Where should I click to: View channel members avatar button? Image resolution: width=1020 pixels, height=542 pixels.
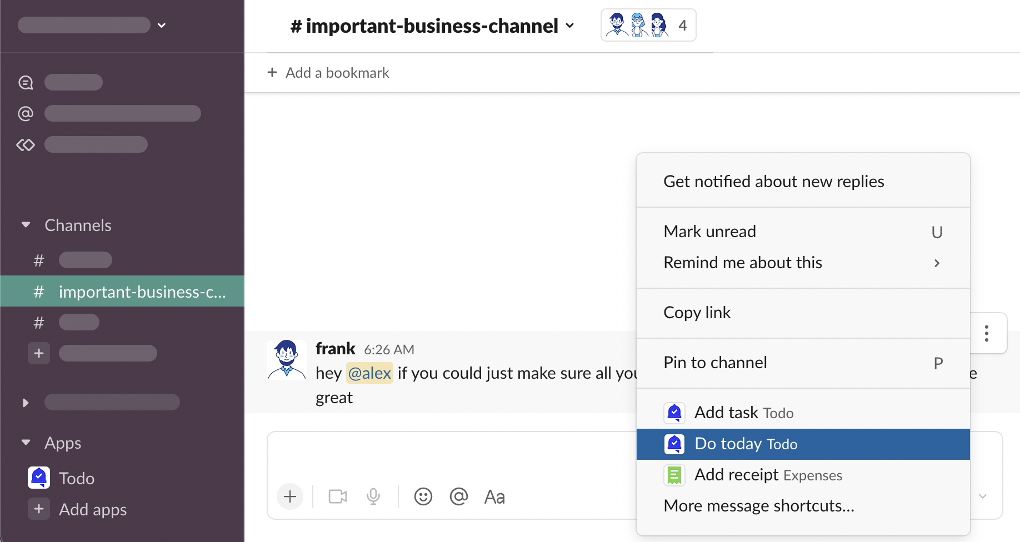648,26
